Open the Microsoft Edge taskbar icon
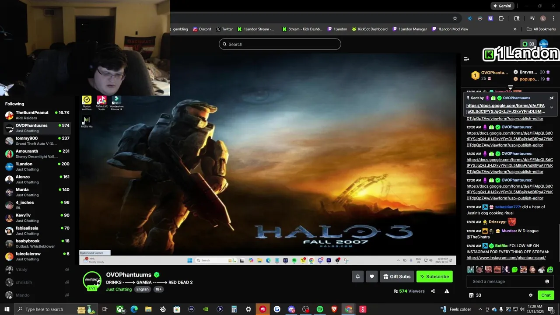This screenshot has width=560, height=315. [x=134, y=309]
